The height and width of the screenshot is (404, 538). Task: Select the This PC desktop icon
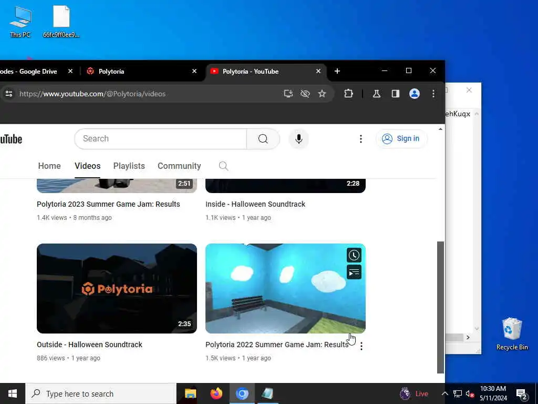pos(20,22)
